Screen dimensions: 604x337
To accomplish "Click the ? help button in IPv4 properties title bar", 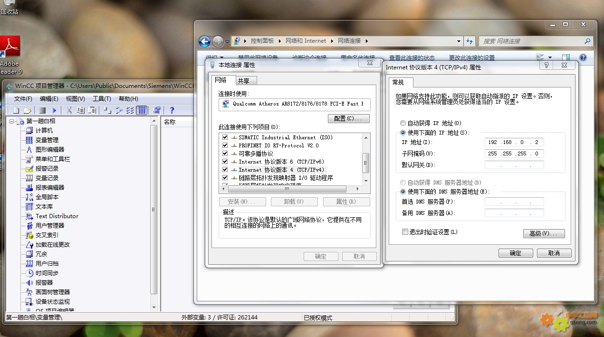I will [x=546, y=65].
